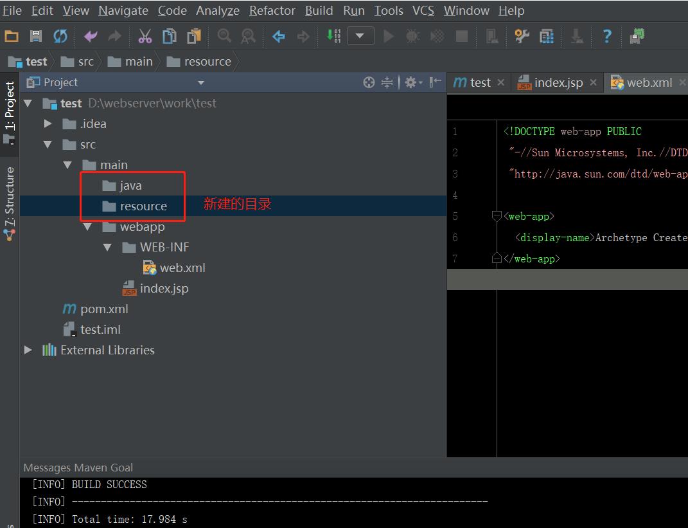The height and width of the screenshot is (528, 688).
Task: Collapse the src folder
Action: 48,144
